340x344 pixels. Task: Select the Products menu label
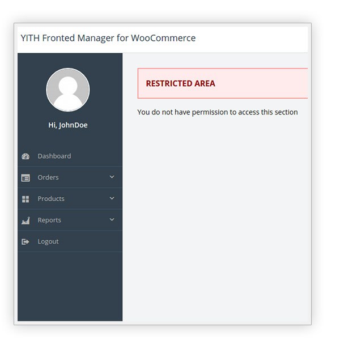(51, 199)
